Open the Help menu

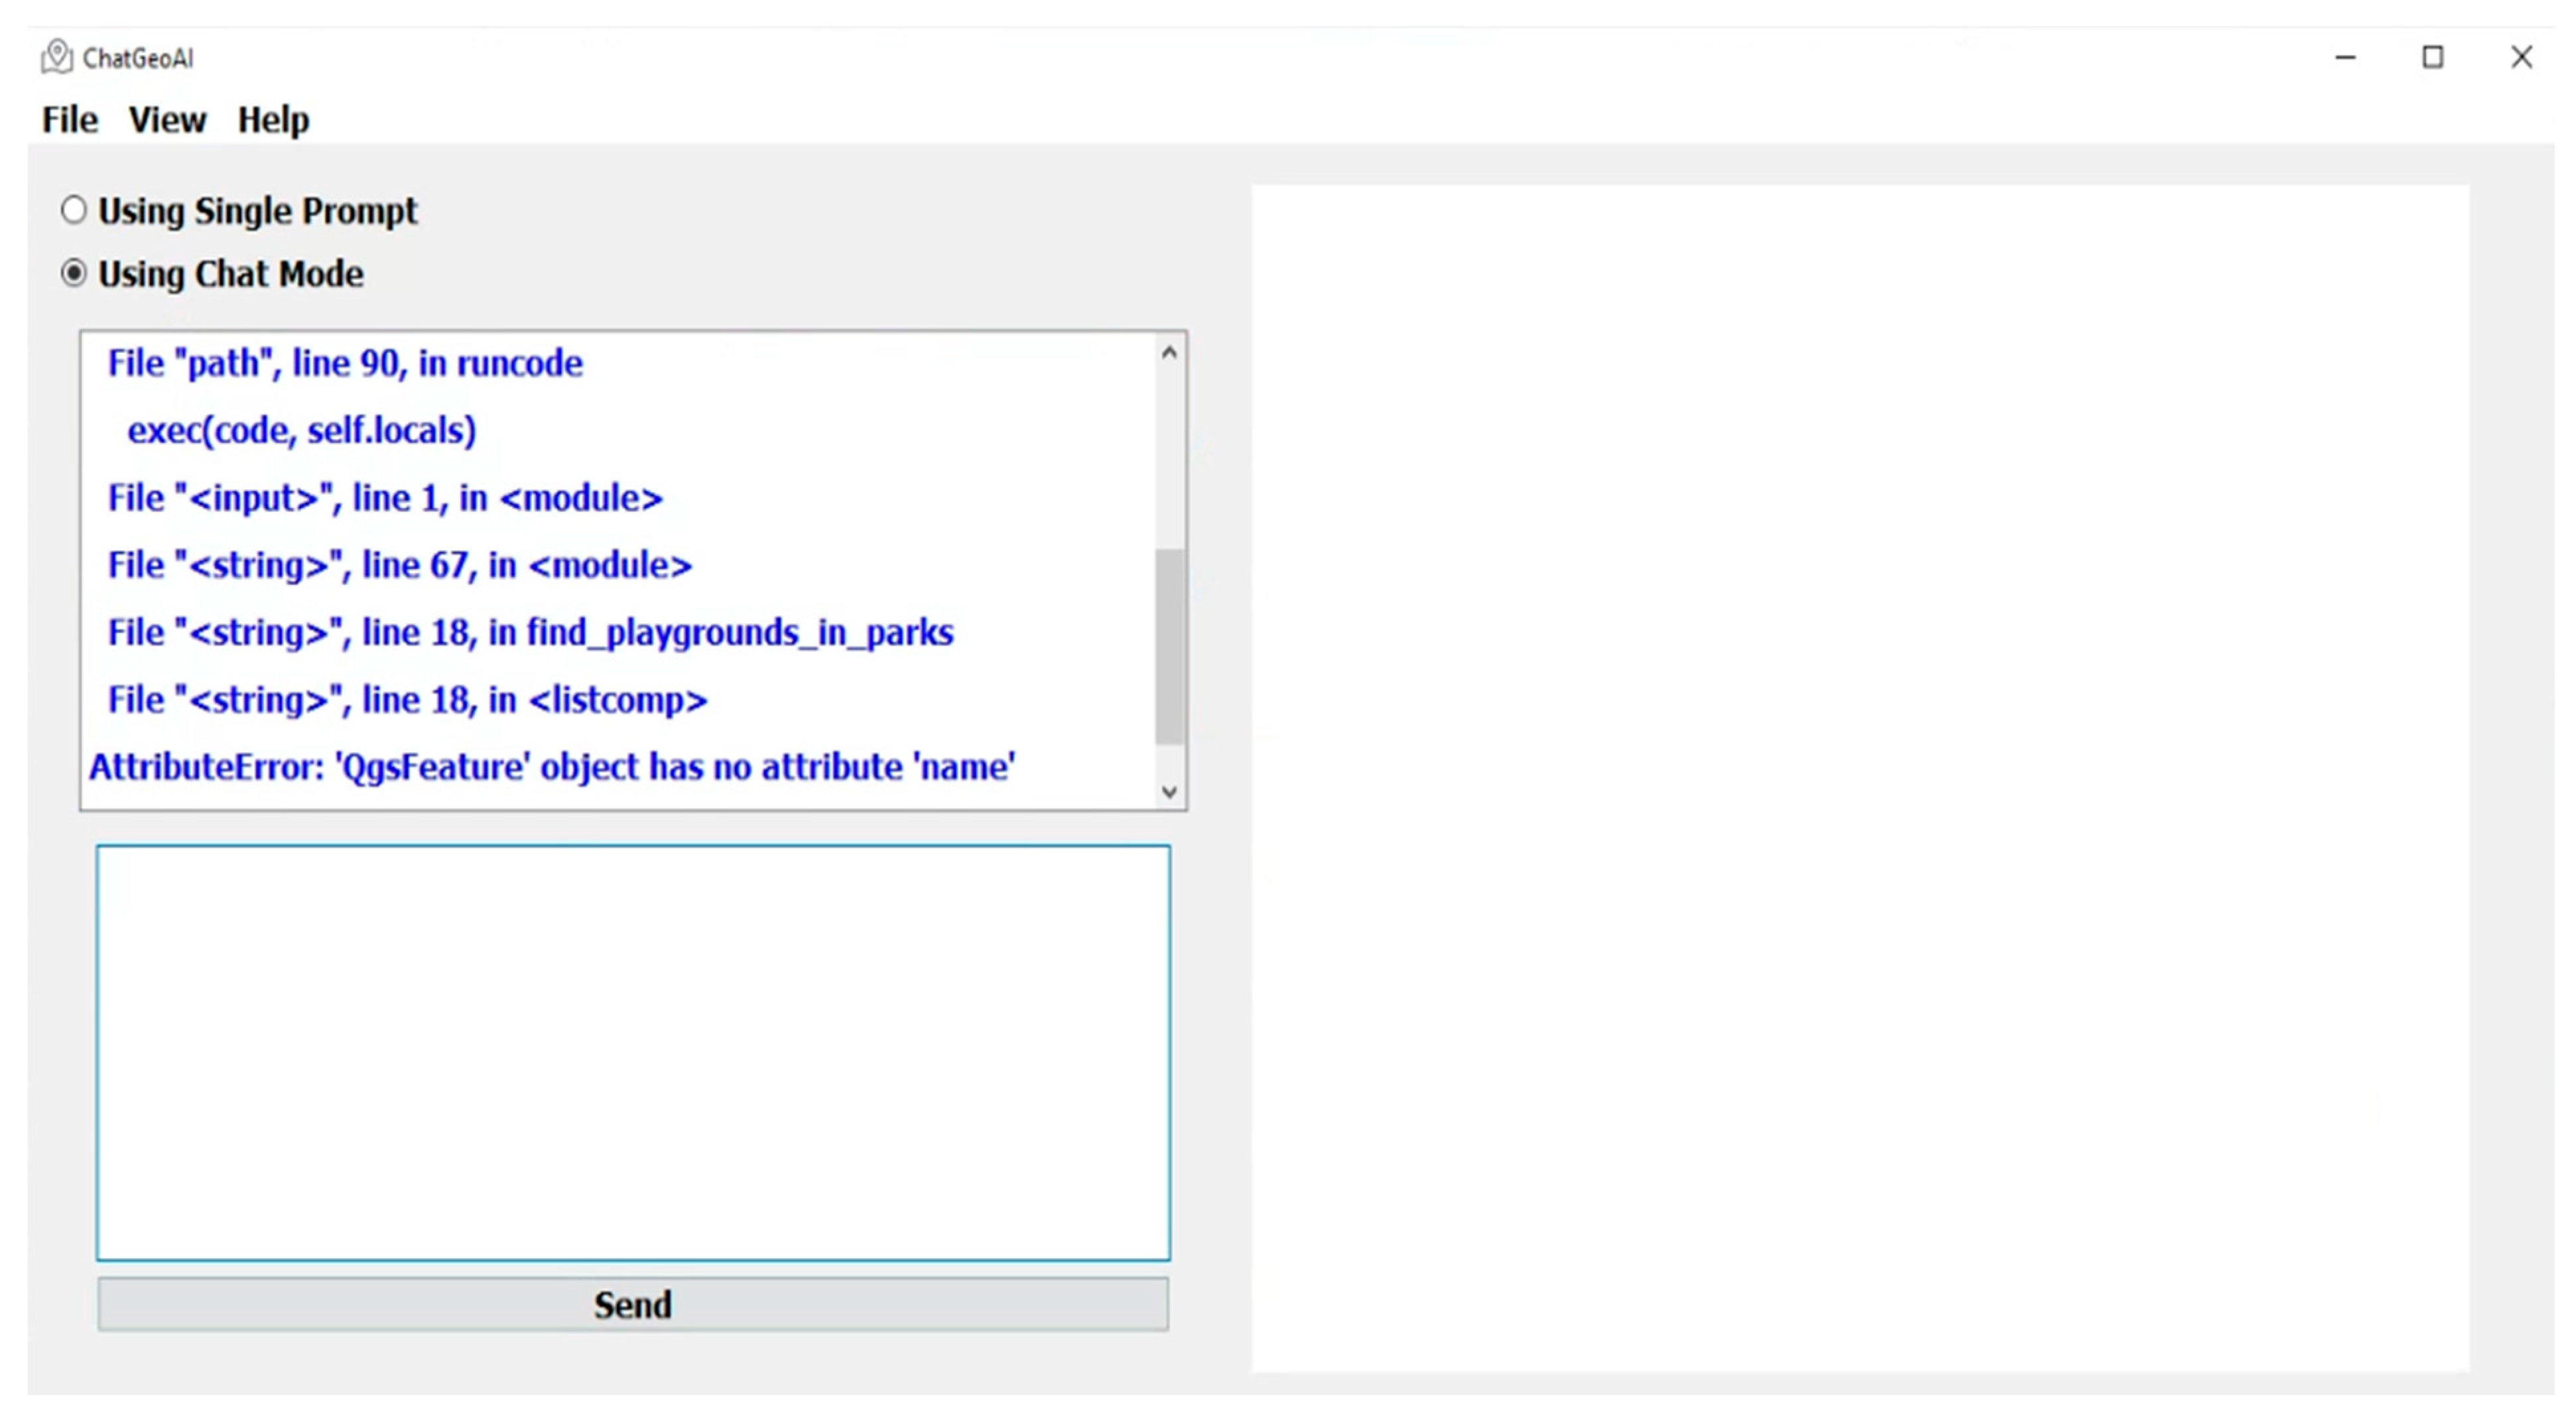point(273,120)
